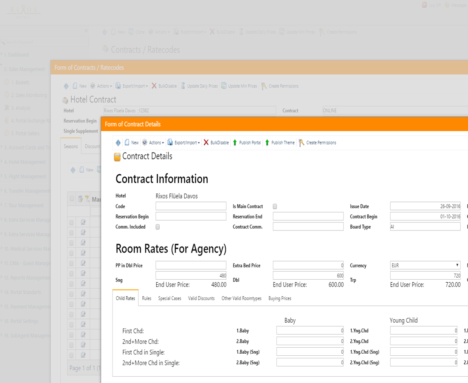Click BulkDisable in the Contract Details toolbar
The width and height of the screenshot is (468, 383).
click(x=216, y=143)
